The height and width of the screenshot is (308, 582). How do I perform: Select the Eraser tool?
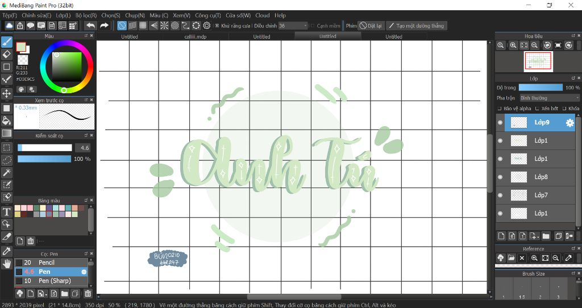pos(7,55)
